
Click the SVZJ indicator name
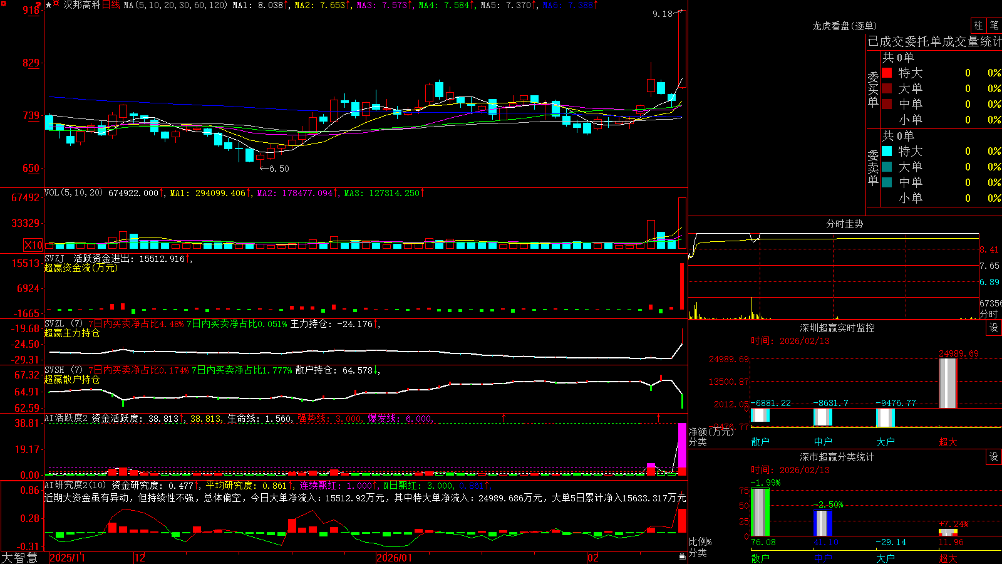tap(54, 258)
